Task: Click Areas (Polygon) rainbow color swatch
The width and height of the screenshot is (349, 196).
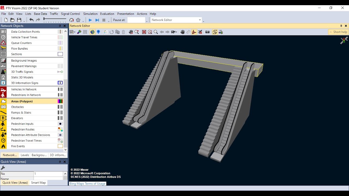Action: pyautogui.click(x=60, y=101)
